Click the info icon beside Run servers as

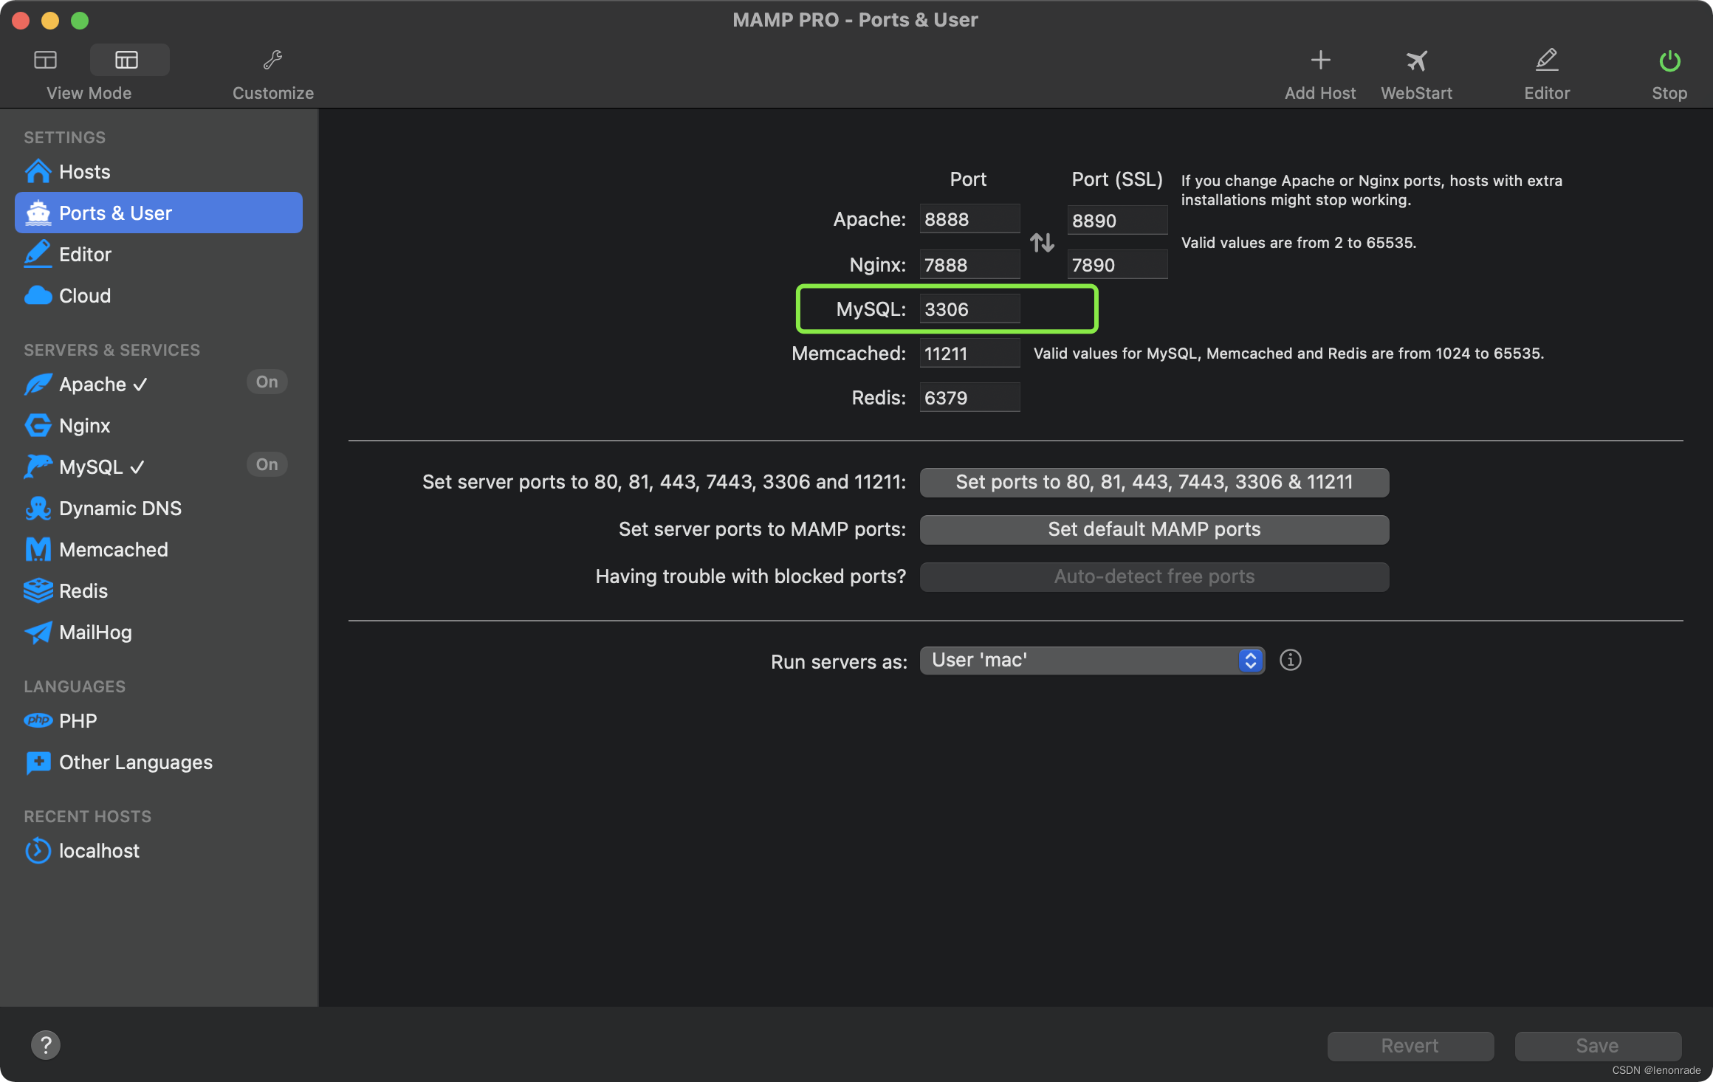(x=1290, y=660)
